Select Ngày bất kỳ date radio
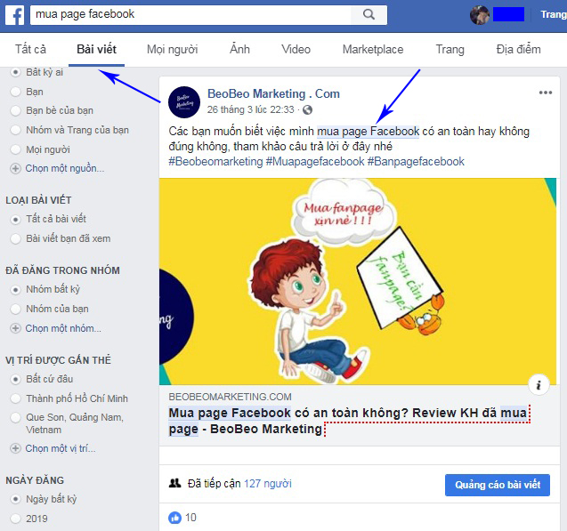 point(15,500)
